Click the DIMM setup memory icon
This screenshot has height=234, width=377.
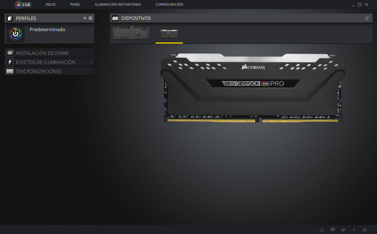tap(10, 53)
